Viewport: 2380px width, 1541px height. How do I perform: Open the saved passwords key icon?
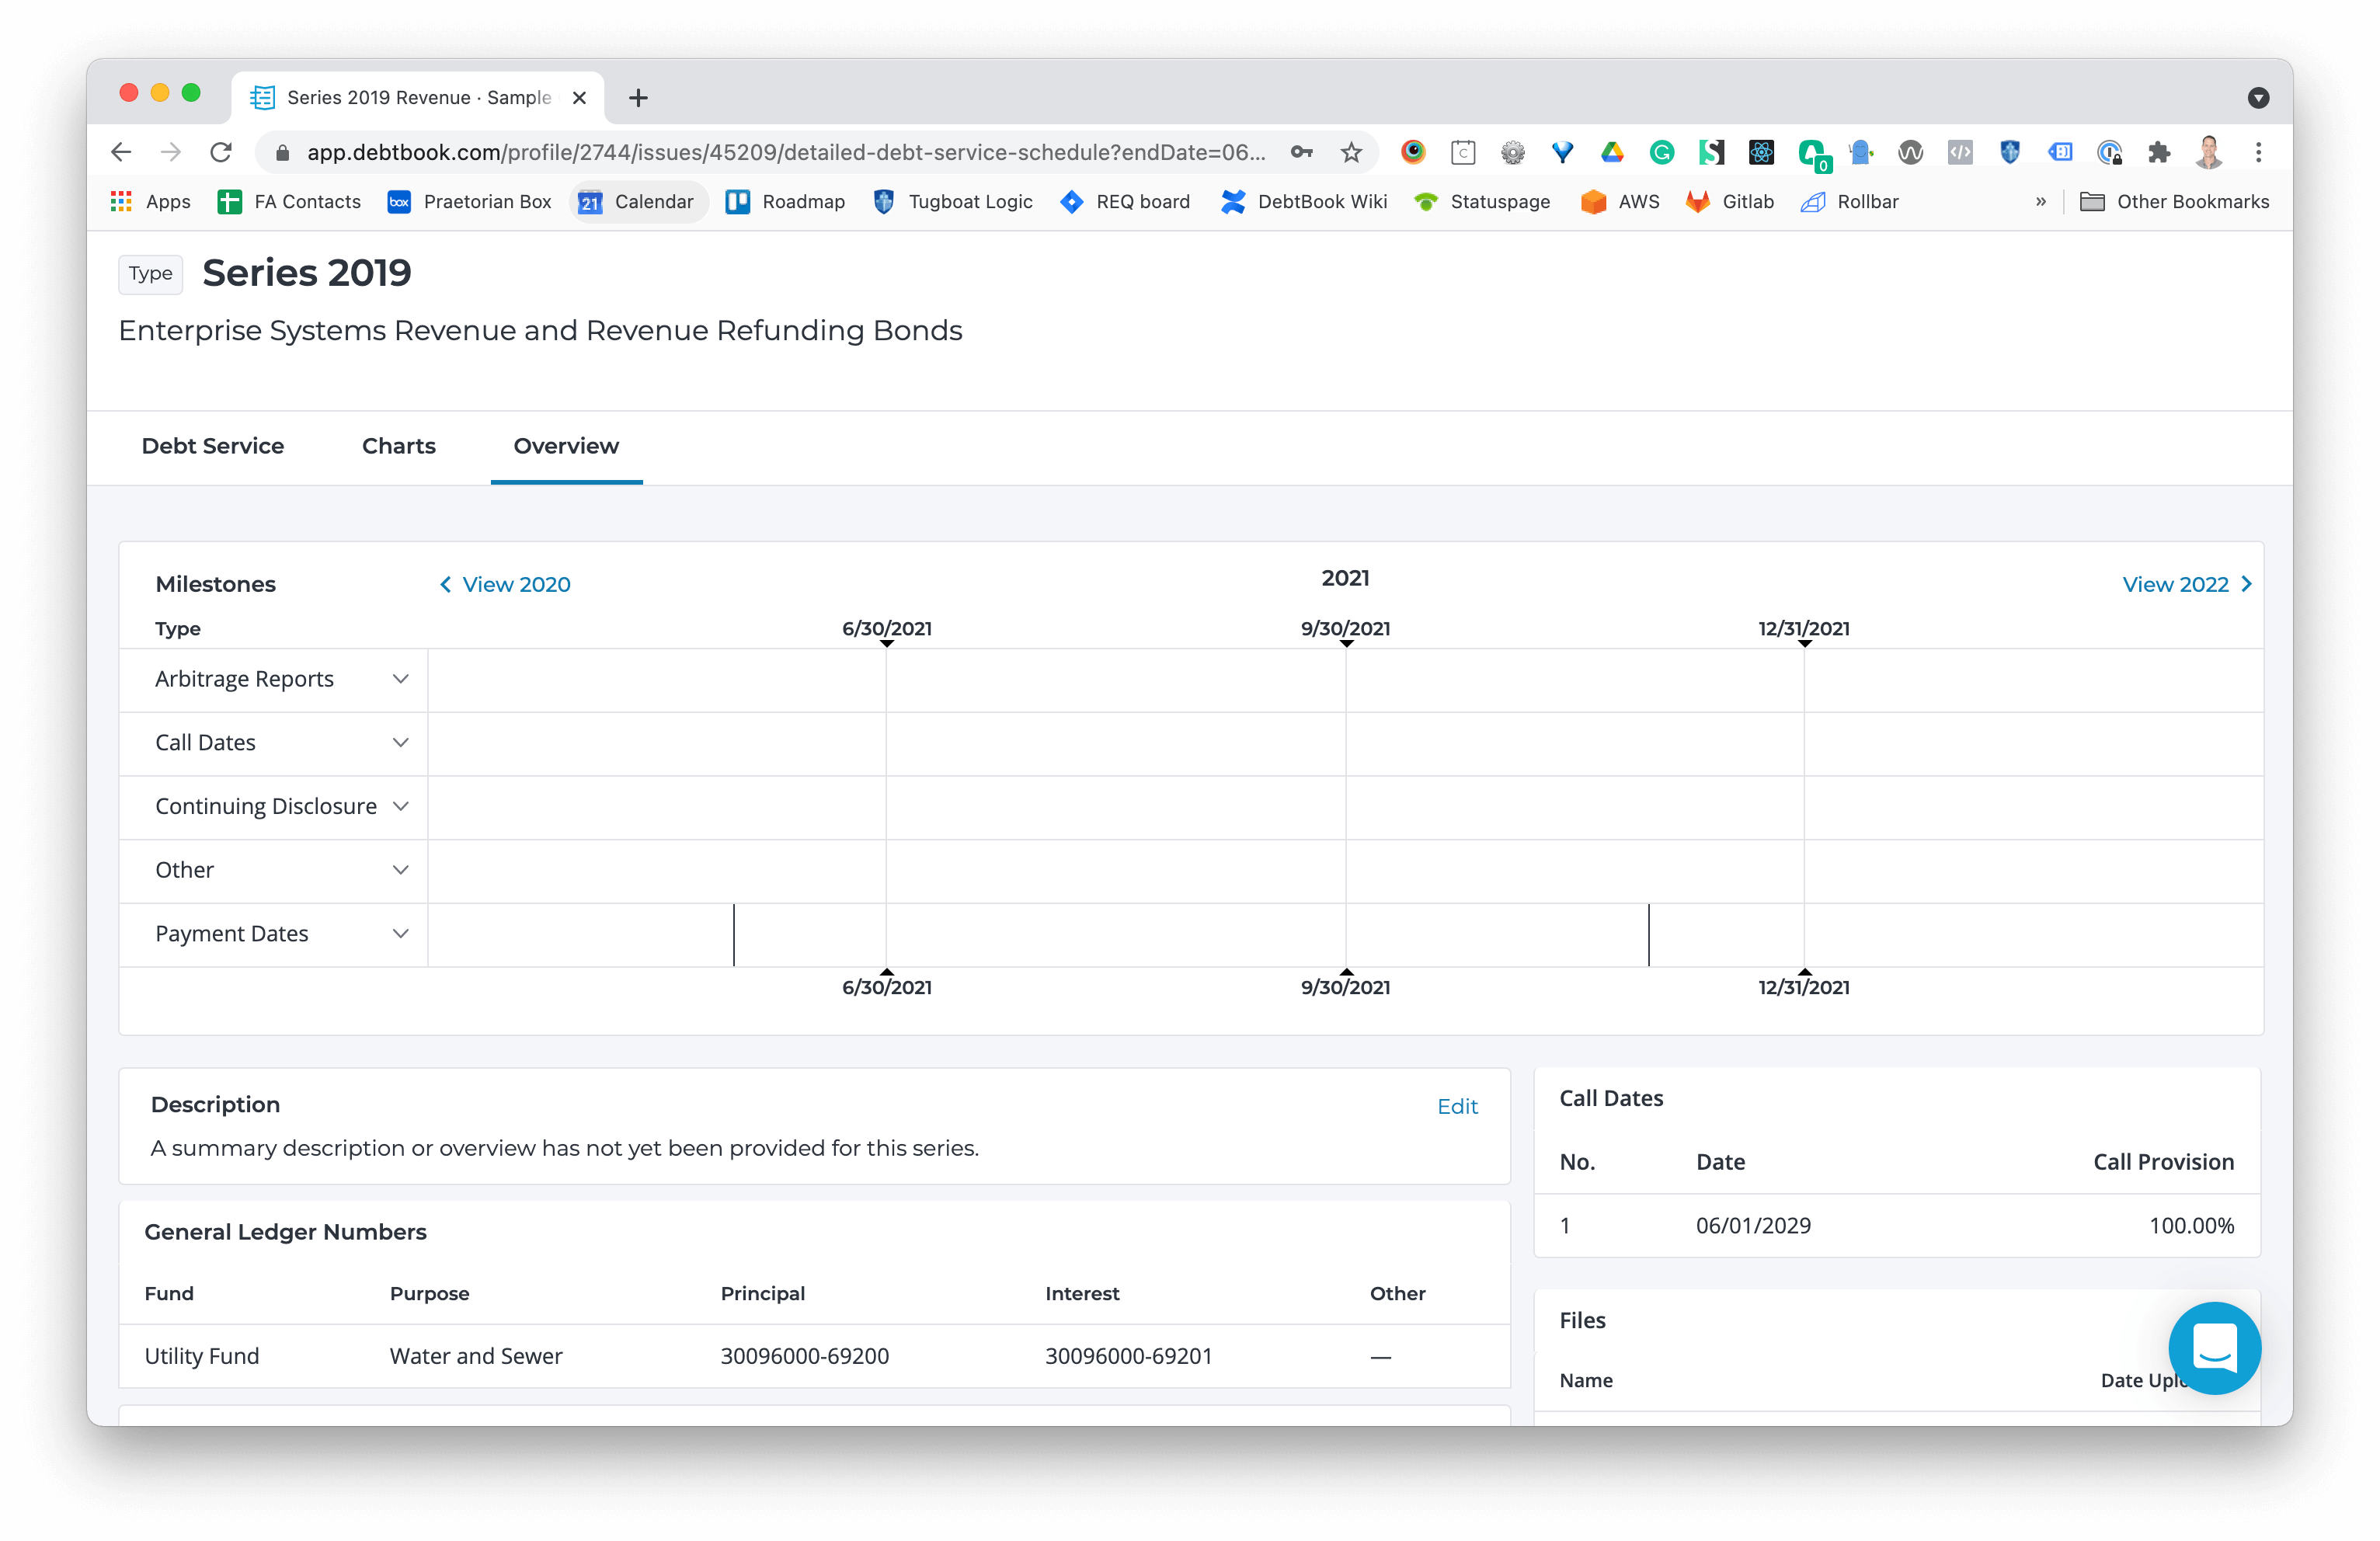click(x=1301, y=152)
